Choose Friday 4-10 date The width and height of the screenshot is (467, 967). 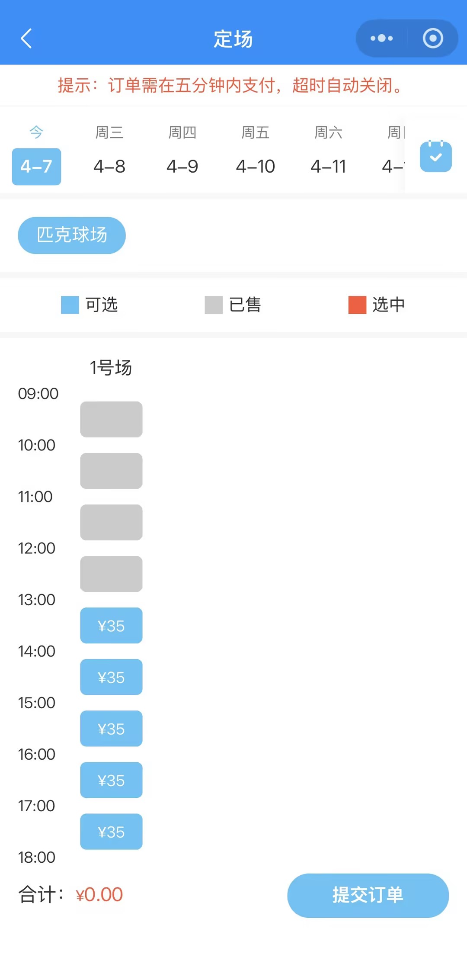coord(256,166)
